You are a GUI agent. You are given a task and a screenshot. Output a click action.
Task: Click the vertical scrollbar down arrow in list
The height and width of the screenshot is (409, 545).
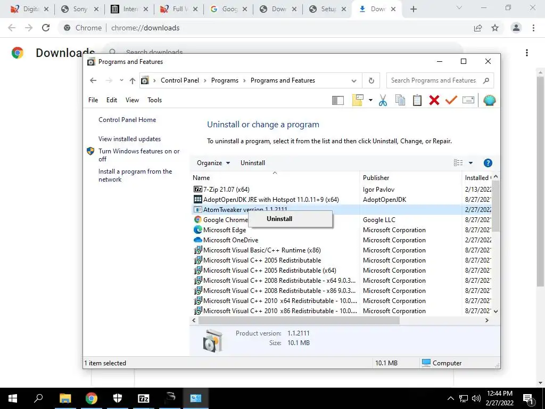click(496, 311)
